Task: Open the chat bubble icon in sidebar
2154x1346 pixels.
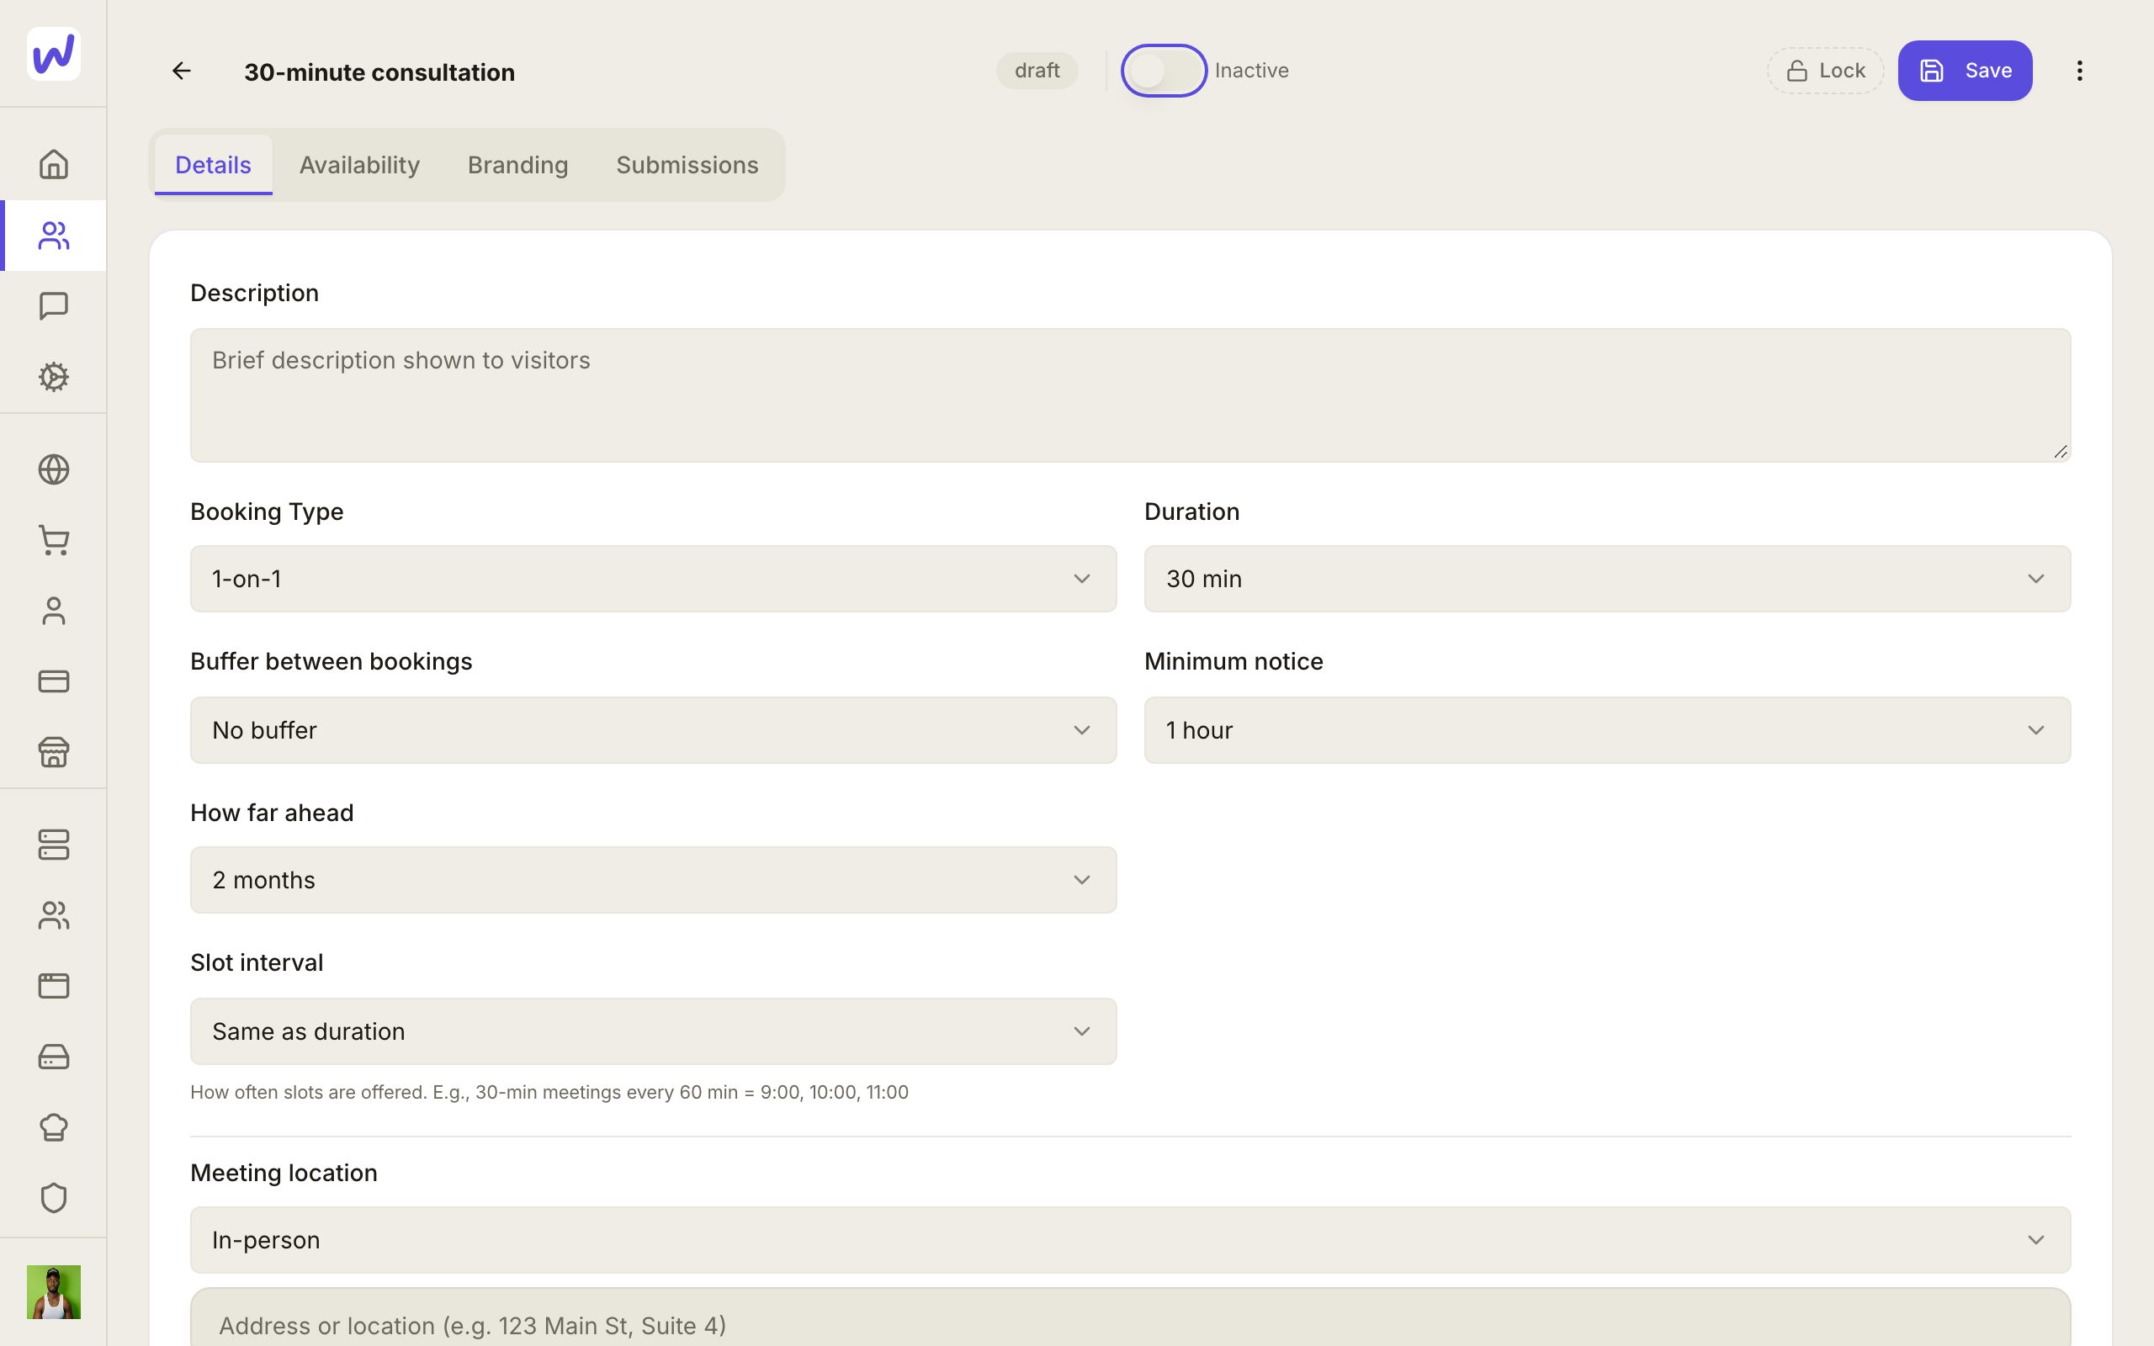Action: coord(53,306)
